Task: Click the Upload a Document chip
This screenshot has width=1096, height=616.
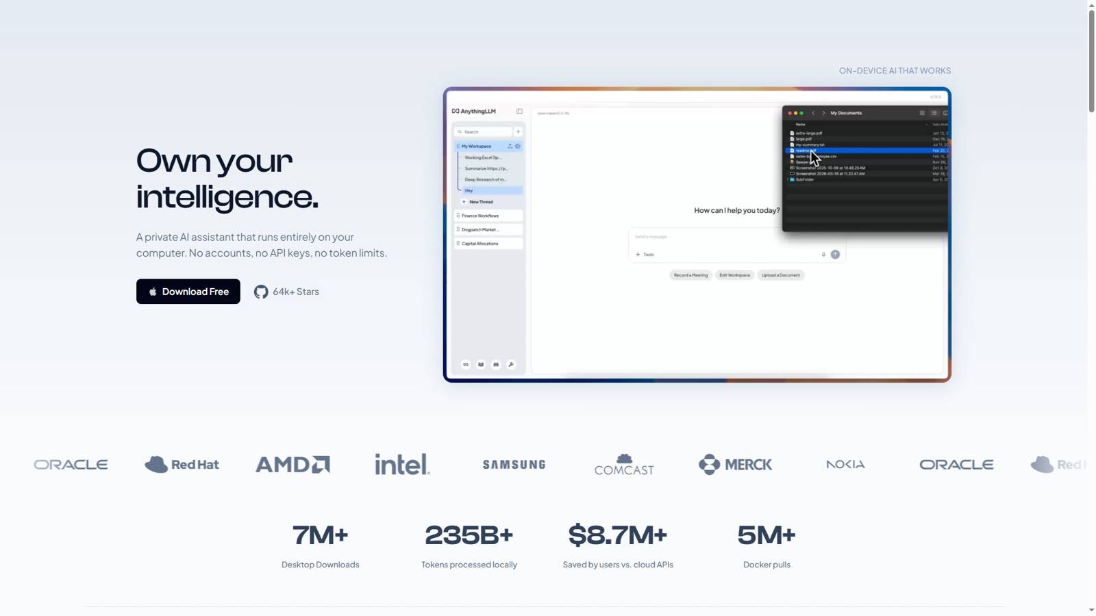Action: point(781,275)
